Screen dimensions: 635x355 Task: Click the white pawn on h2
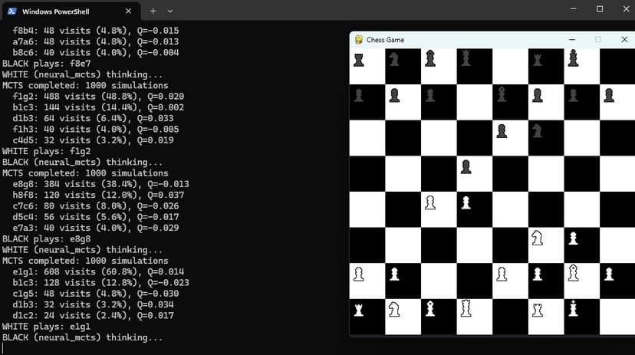609,274
